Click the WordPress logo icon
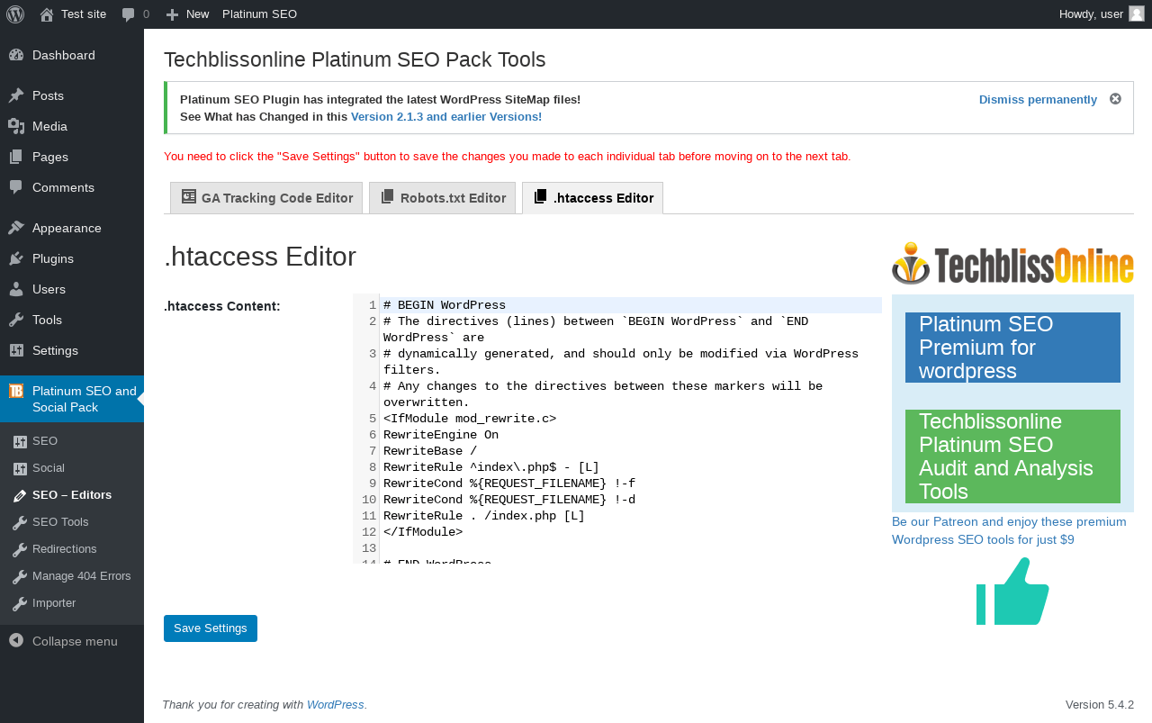The image size is (1152, 723). [x=15, y=14]
